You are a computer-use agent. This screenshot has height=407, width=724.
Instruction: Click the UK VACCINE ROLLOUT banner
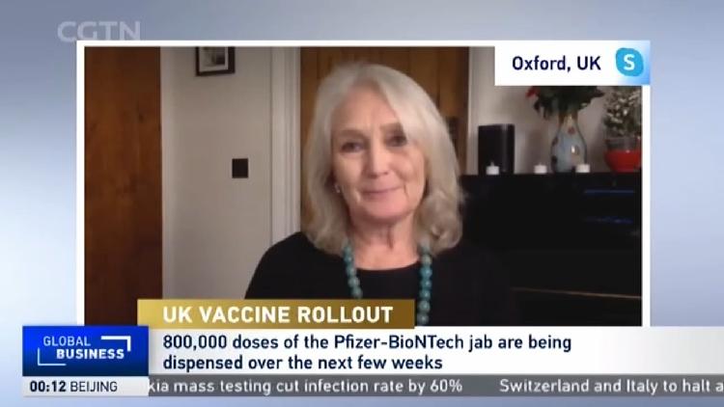click(276, 314)
